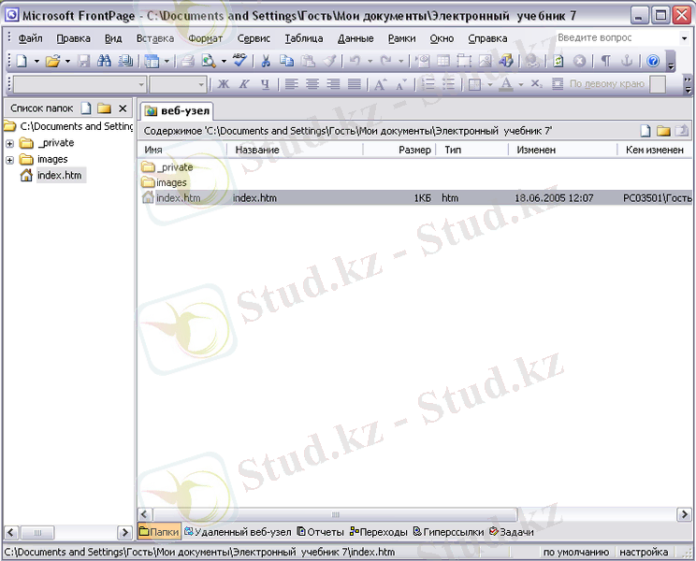The height and width of the screenshot is (561, 696).
Task: Click the Web Component icon
Action: 422,61
